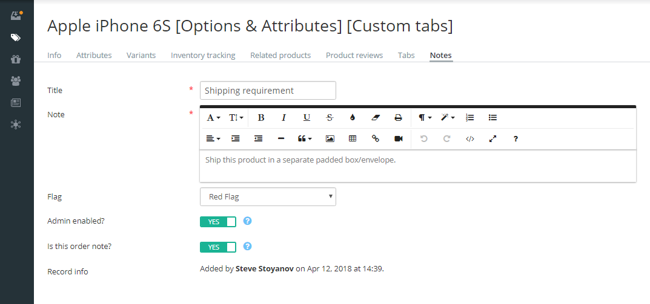650x304 pixels.
Task: Insert an ordered numbered list
Action: tap(469, 118)
